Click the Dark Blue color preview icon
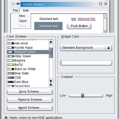This screenshot has width=119, height=119. 11,82
